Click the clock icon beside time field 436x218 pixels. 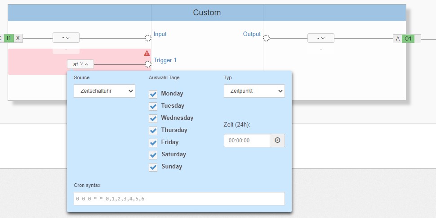277,141
